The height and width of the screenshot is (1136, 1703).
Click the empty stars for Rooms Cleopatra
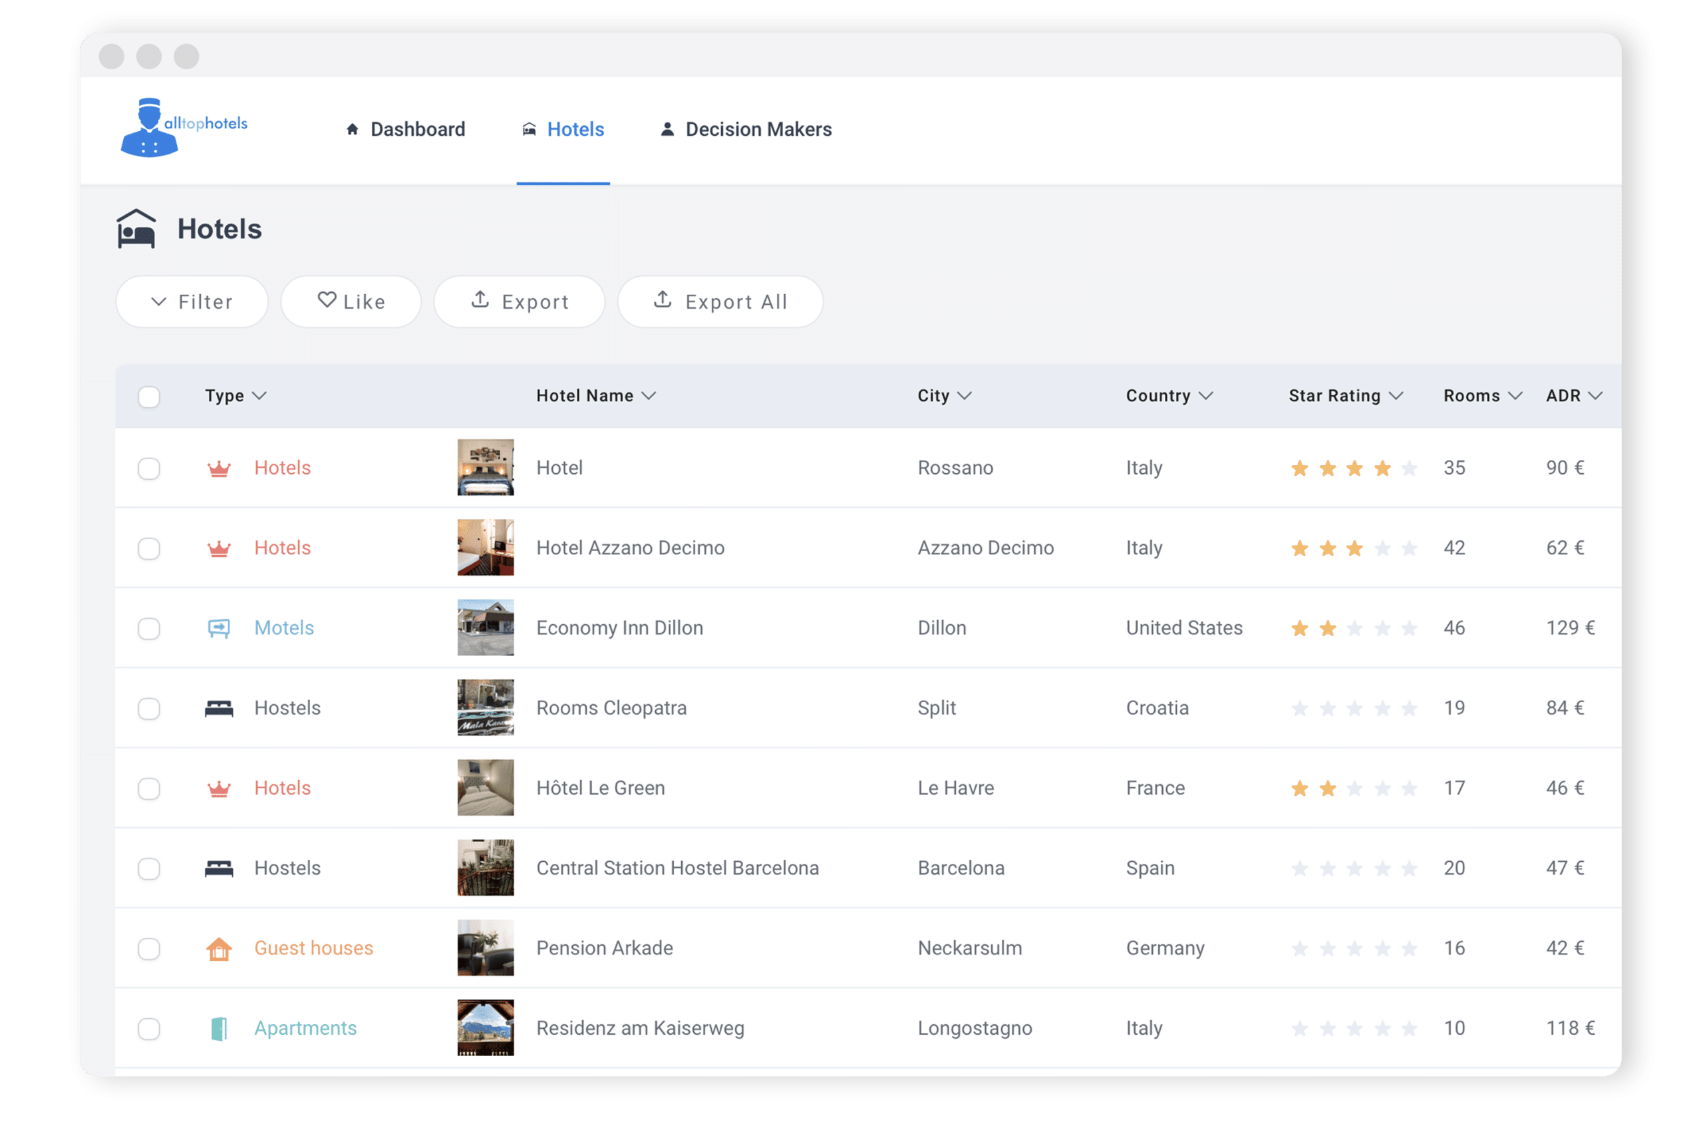(1353, 709)
